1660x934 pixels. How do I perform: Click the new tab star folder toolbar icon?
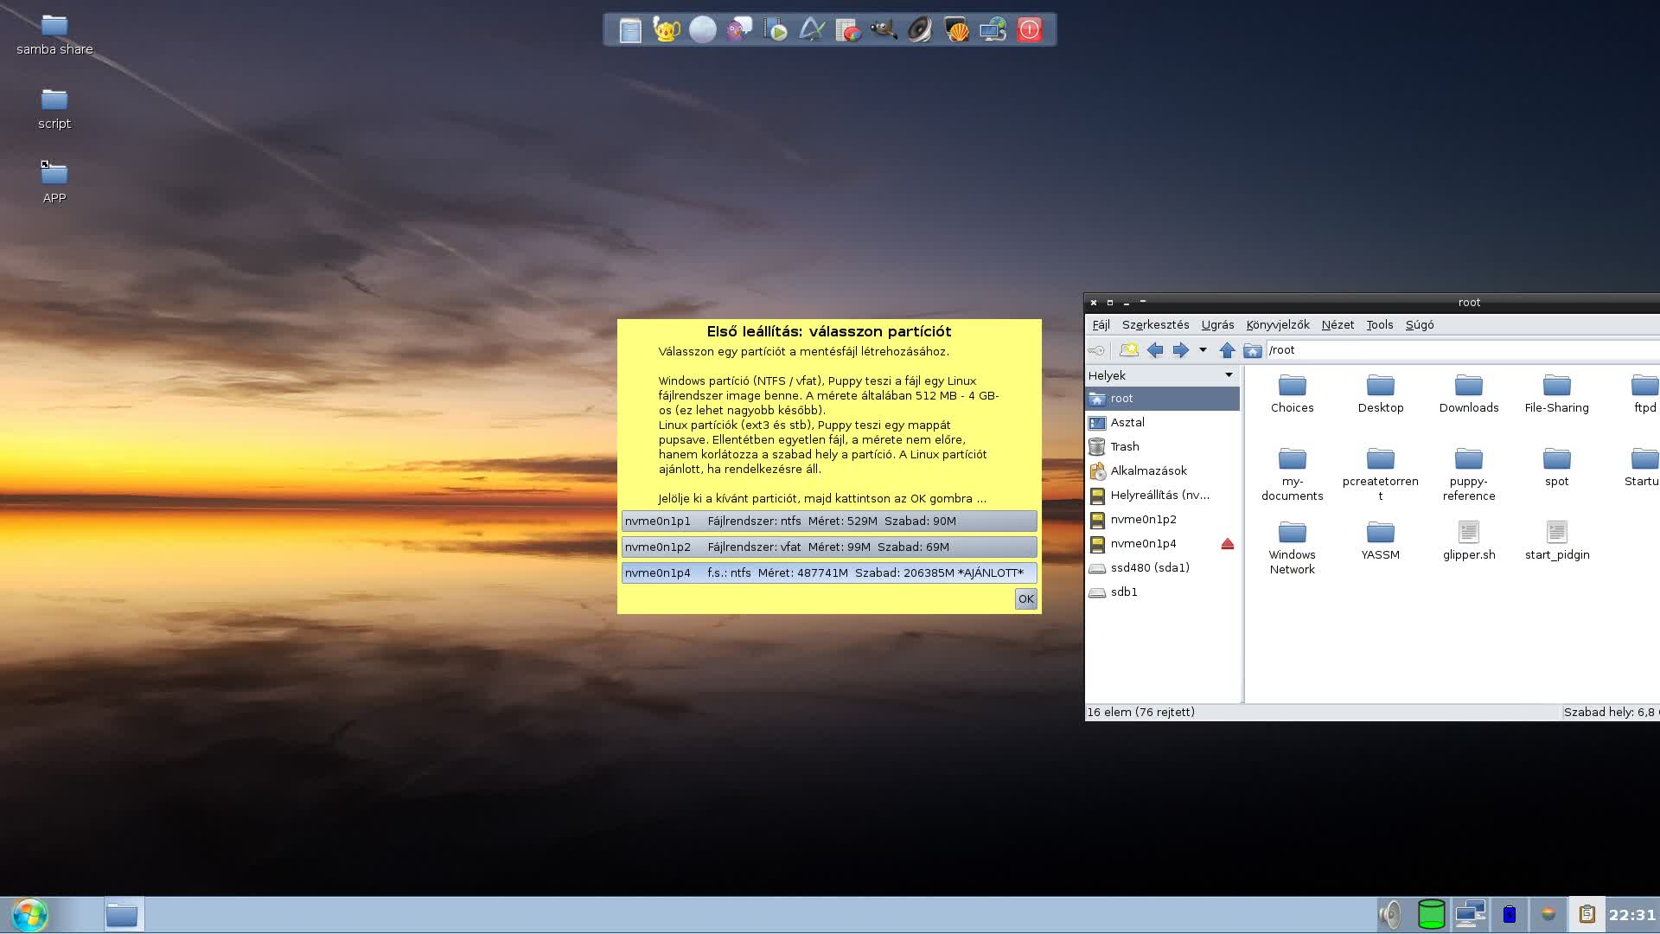click(x=1128, y=350)
